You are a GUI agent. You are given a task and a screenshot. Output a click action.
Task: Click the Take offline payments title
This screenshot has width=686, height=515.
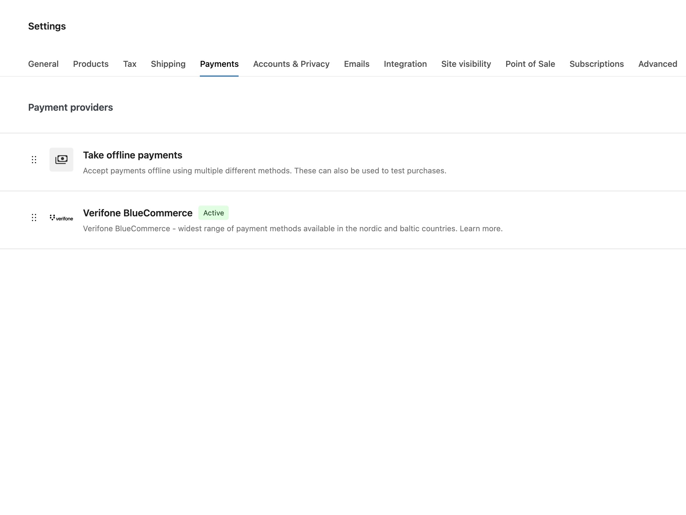point(132,155)
